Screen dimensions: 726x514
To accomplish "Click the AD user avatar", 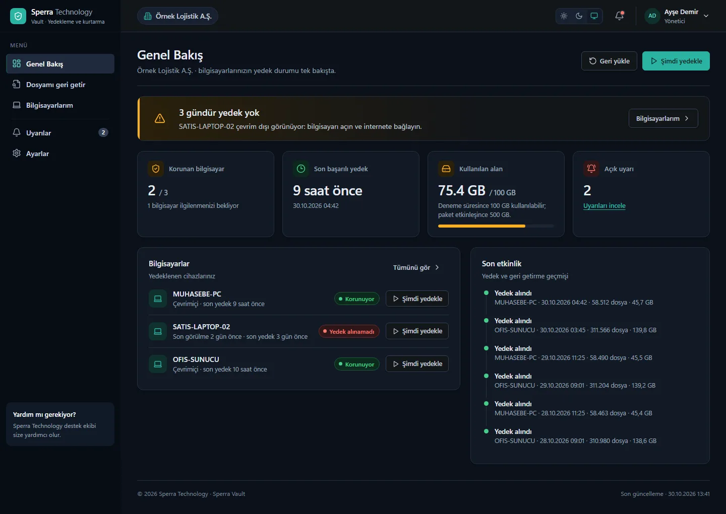I will [652, 16].
